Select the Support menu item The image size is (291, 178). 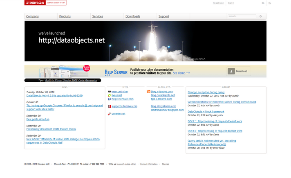[163, 16]
